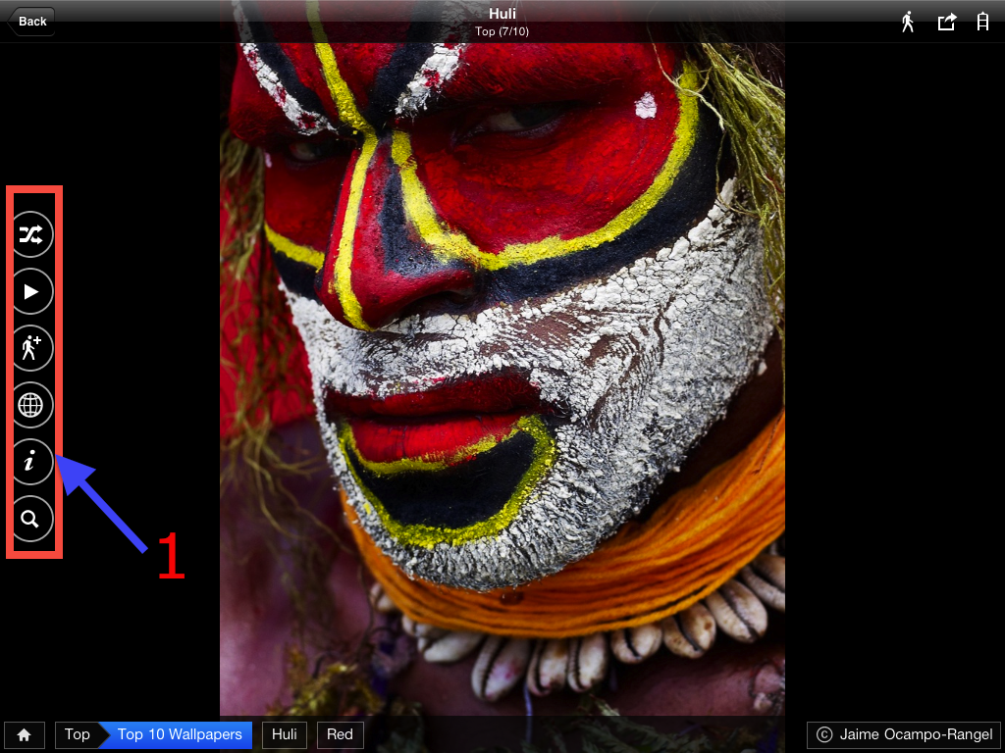Click the Huli tag
1005x753 pixels.
coord(285,734)
